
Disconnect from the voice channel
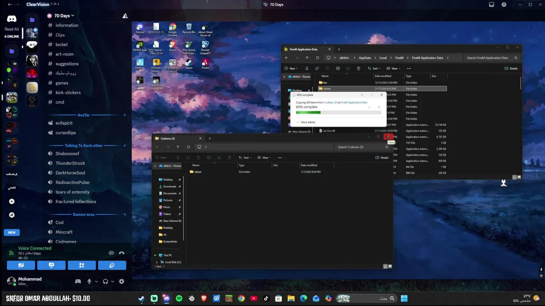pos(122,253)
